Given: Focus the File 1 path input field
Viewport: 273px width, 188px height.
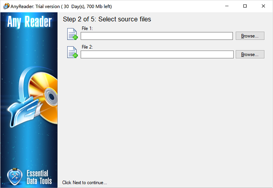Looking at the screenshot, I should (157, 36).
